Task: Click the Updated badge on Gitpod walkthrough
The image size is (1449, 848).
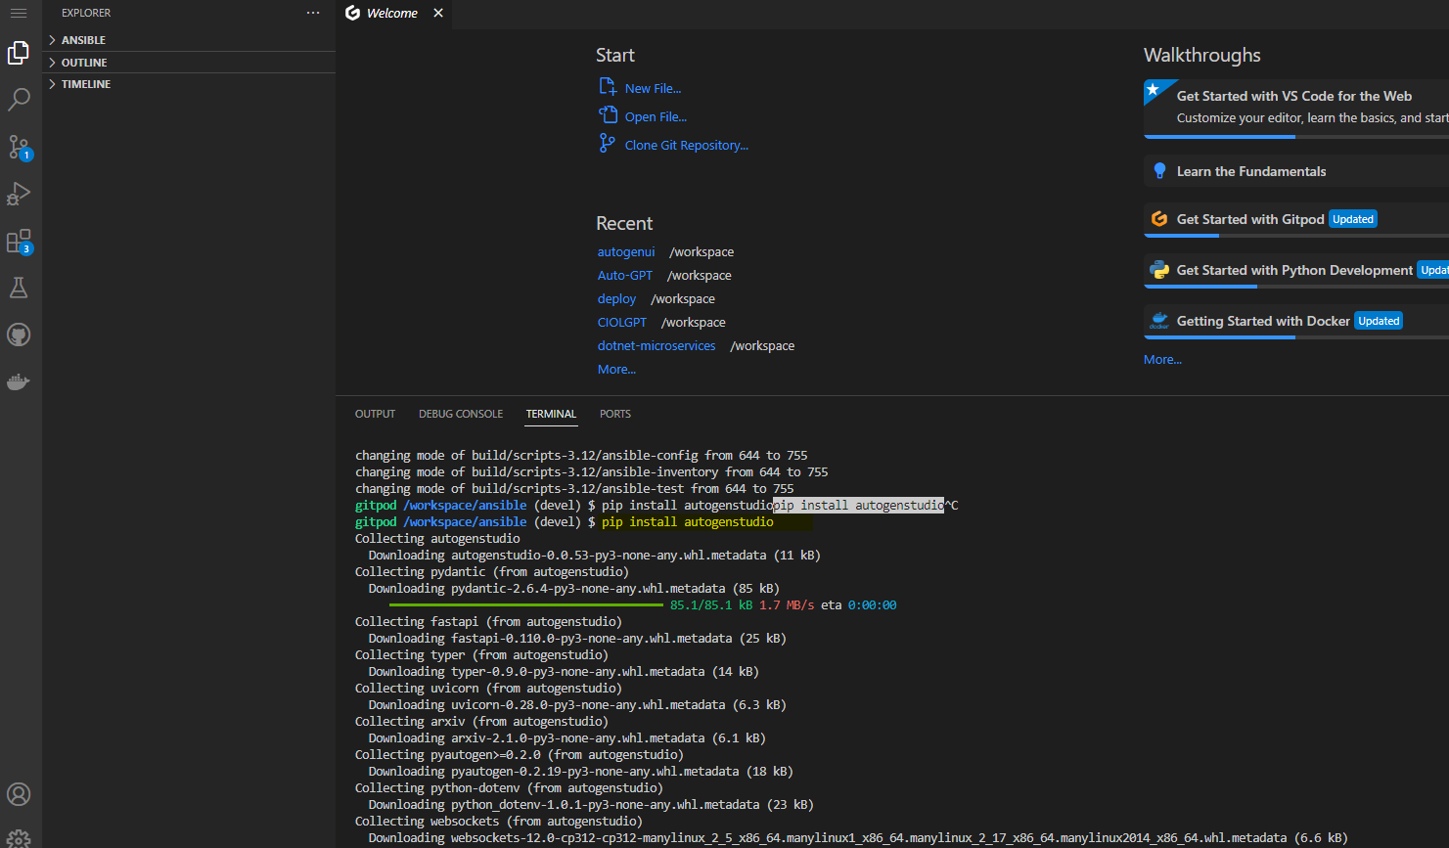Action: click(1353, 219)
